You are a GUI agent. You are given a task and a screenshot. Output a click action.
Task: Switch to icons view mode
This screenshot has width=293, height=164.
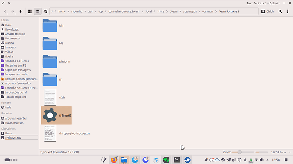click(x=30, y=11)
